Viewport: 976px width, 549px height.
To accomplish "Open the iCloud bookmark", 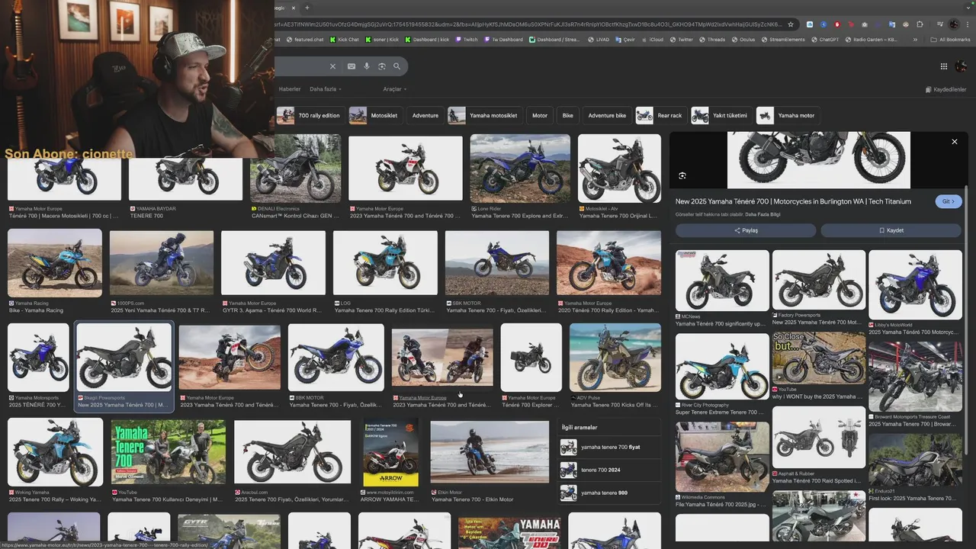I will point(652,40).
